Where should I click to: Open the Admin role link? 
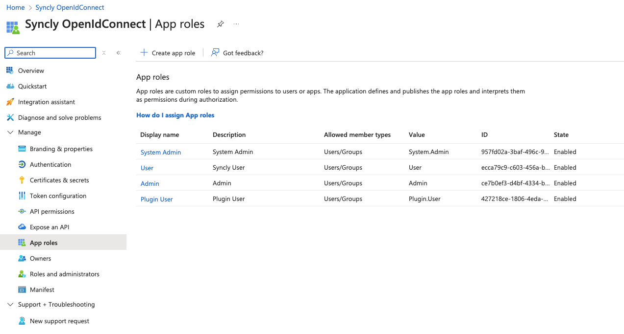[150, 183]
